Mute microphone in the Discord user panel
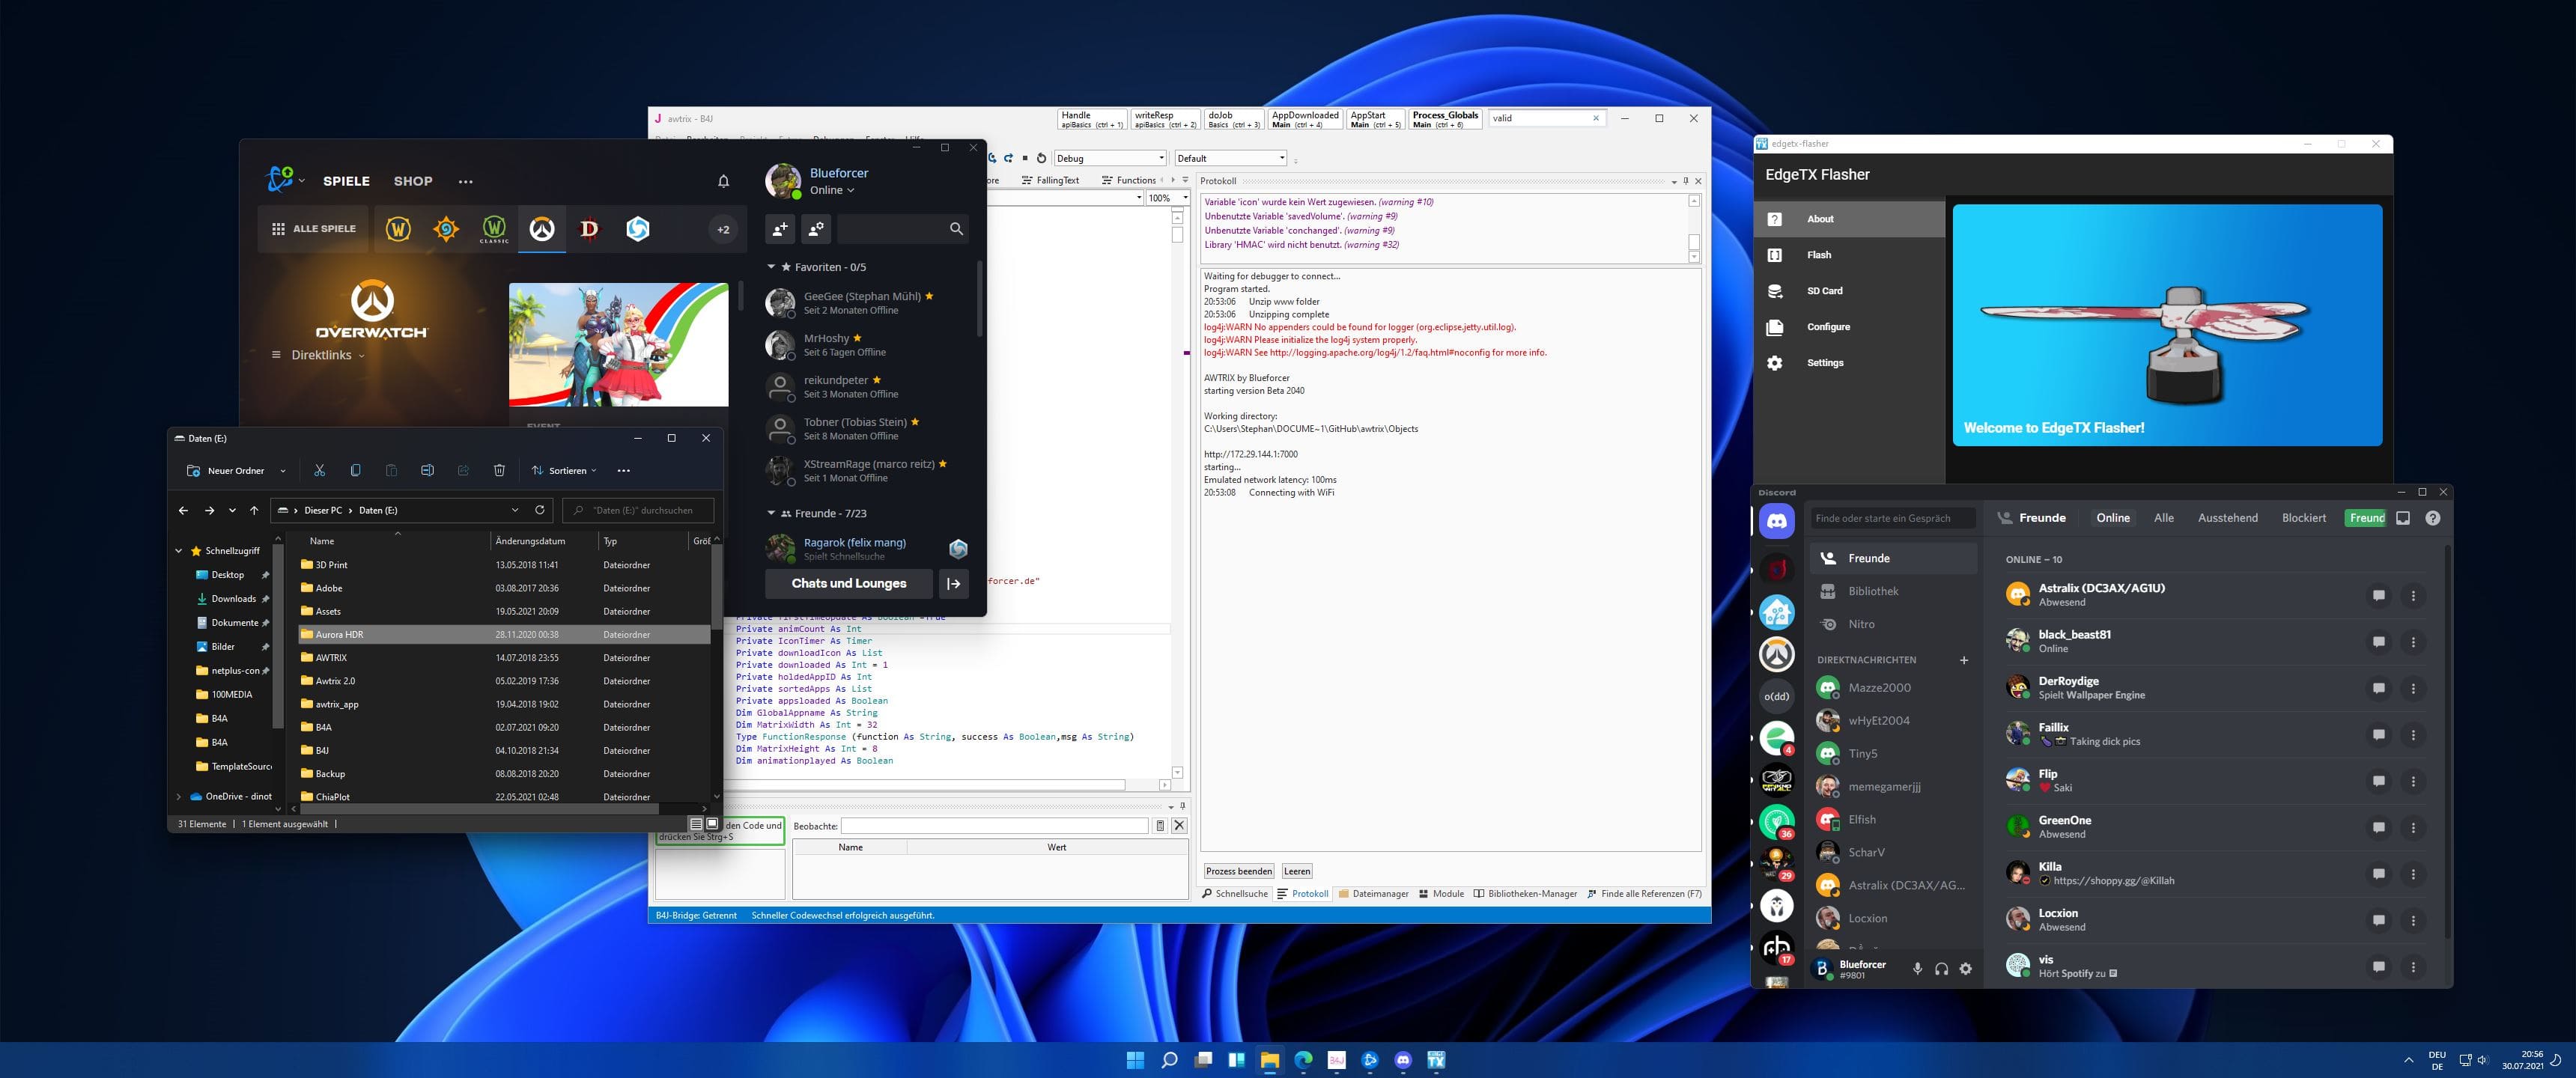Screen dimensions: 2576x1078 [1917, 968]
